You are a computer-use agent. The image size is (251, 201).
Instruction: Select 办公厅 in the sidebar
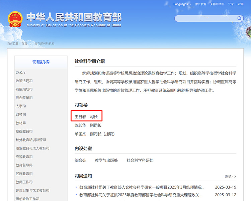20,72
